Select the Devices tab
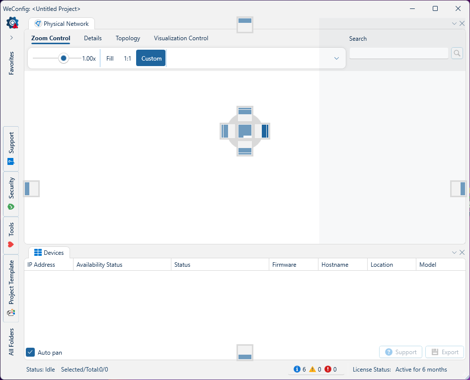Screen dimensions: 470x380 click(49, 253)
